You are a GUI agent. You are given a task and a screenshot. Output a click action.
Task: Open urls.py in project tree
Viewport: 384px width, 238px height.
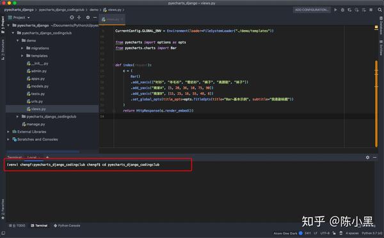click(x=35, y=101)
